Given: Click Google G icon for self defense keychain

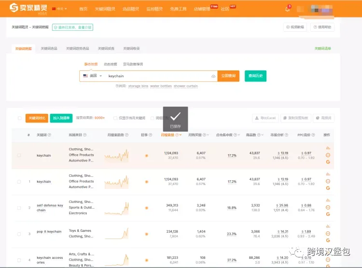Looking at the screenshot, I should point(328,214).
